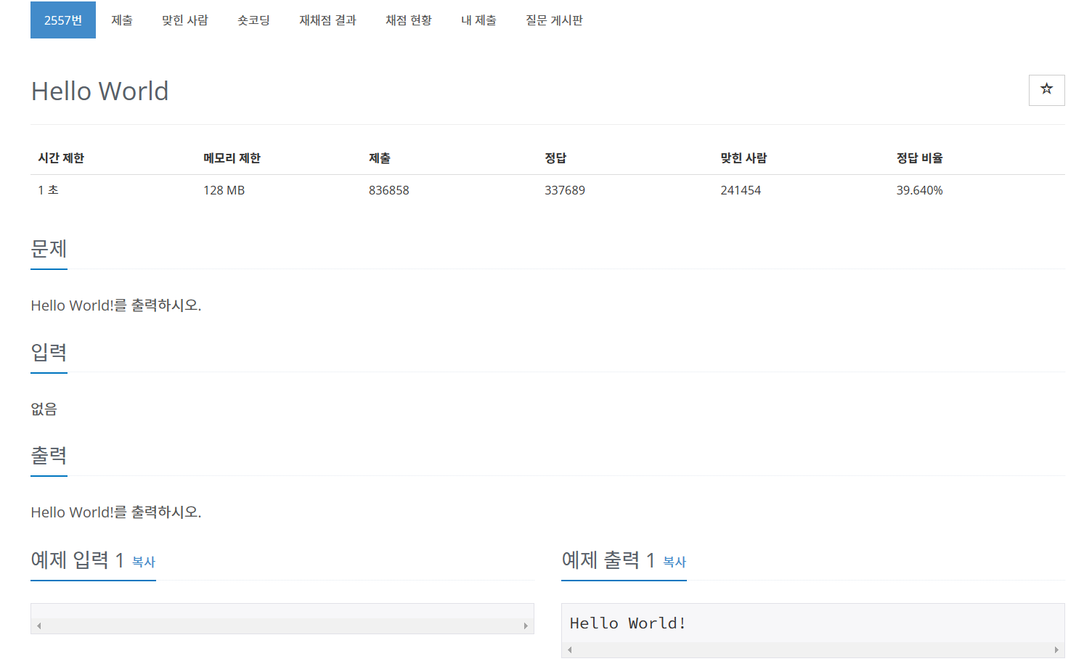Click the 입력 section heading
Viewport: 1092px width, 672px height.
48,353
